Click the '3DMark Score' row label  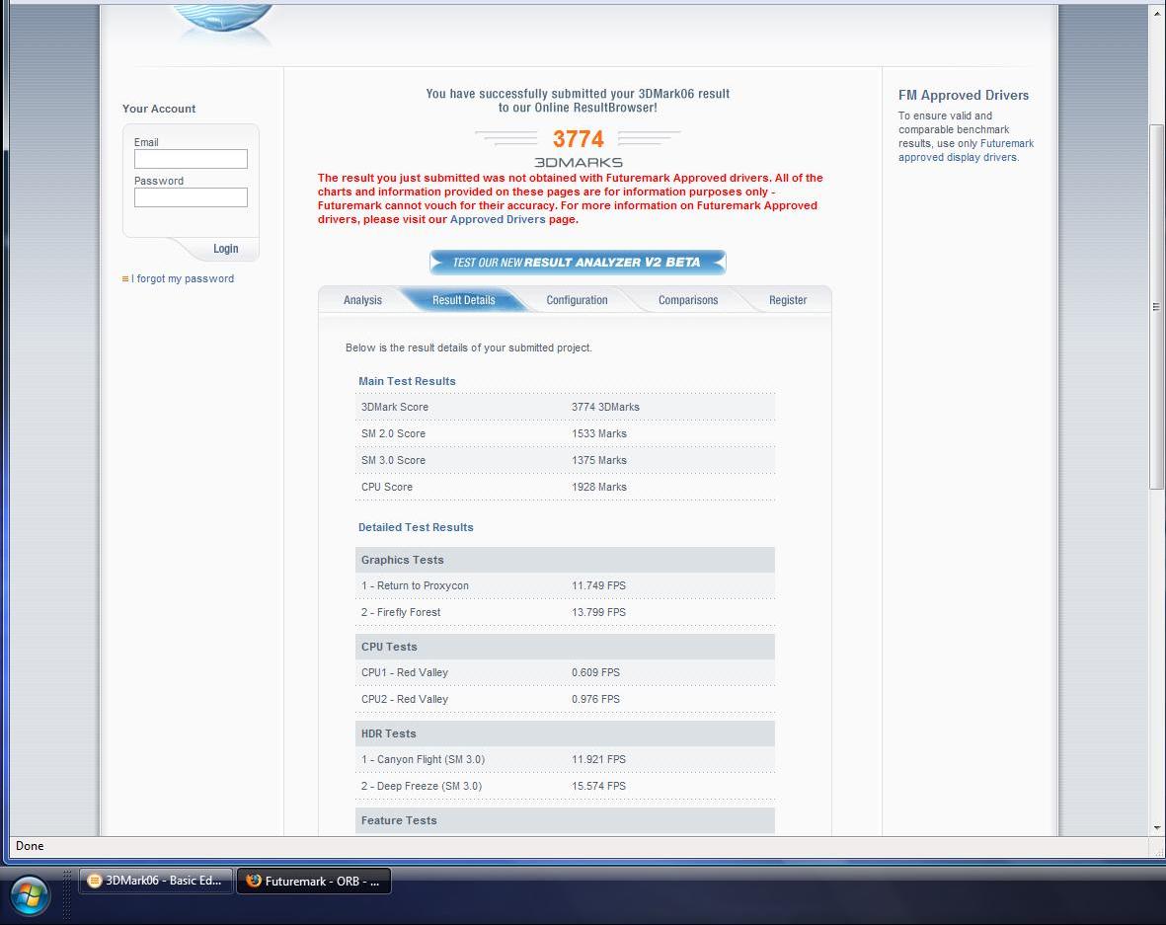pyautogui.click(x=394, y=407)
